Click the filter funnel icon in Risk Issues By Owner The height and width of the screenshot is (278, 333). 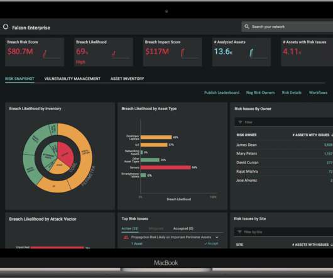(x=240, y=122)
